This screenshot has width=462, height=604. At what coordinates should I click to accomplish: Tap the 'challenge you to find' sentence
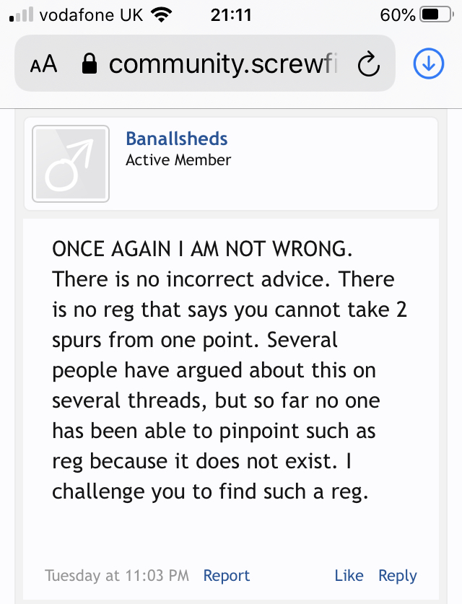click(x=210, y=491)
